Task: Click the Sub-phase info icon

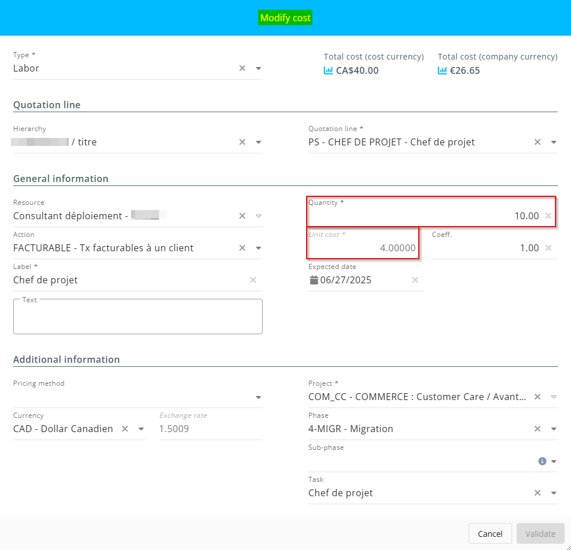Action: [542, 461]
